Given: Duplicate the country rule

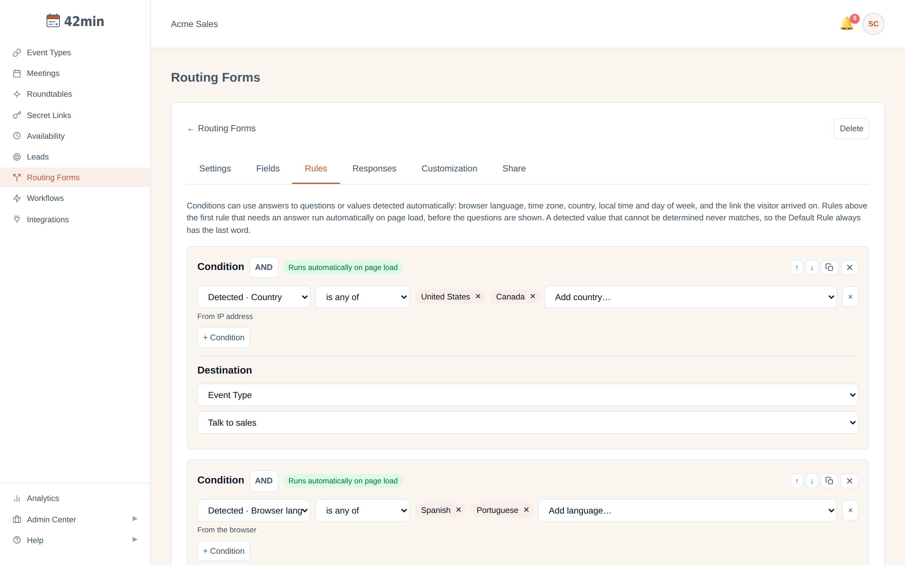Looking at the screenshot, I should pyautogui.click(x=830, y=267).
